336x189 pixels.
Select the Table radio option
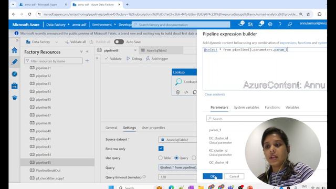pyautogui.click(x=160, y=158)
